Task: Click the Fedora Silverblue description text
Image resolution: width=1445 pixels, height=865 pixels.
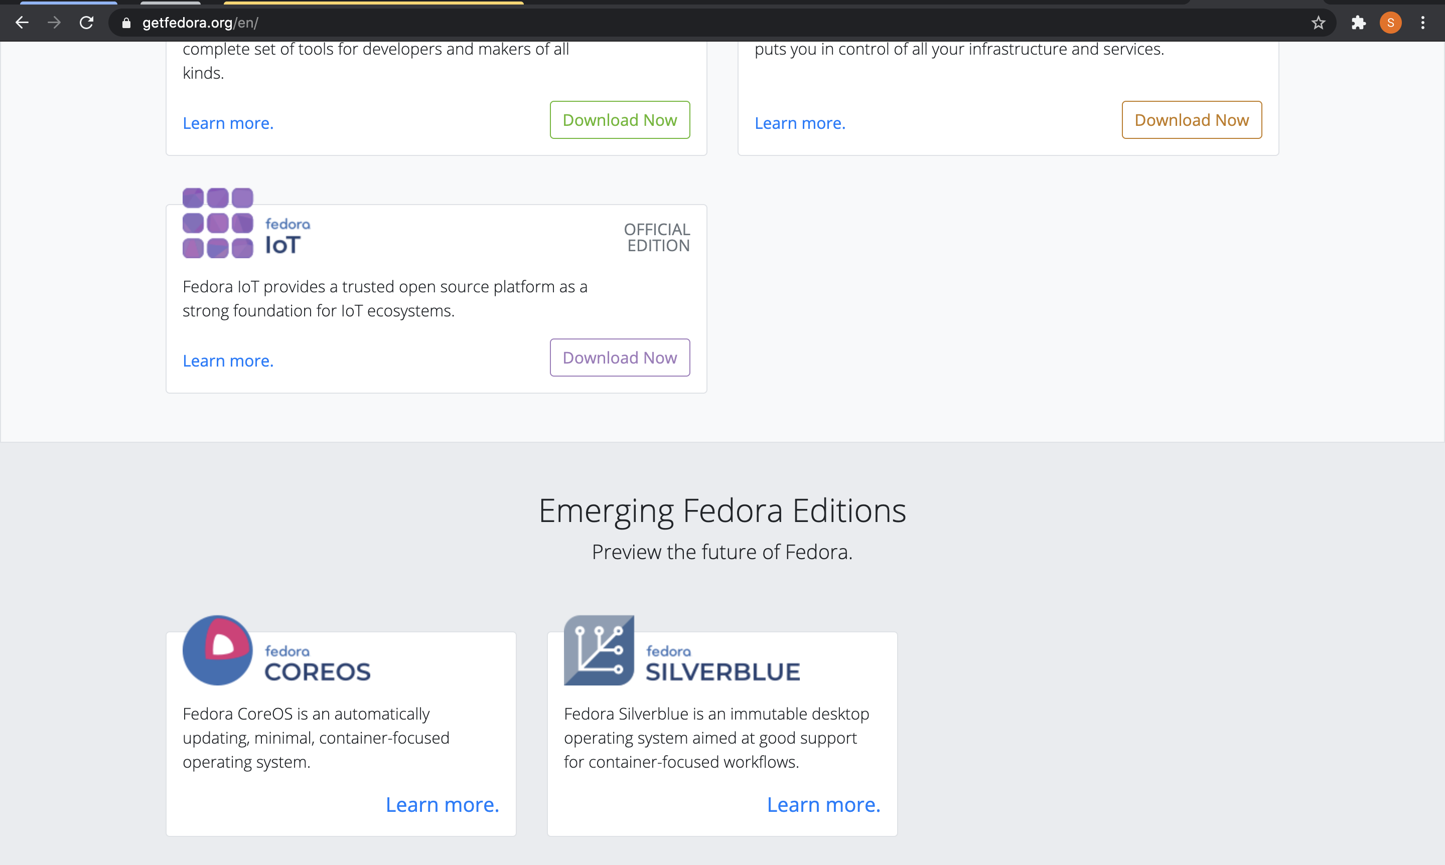Action: pos(716,738)
